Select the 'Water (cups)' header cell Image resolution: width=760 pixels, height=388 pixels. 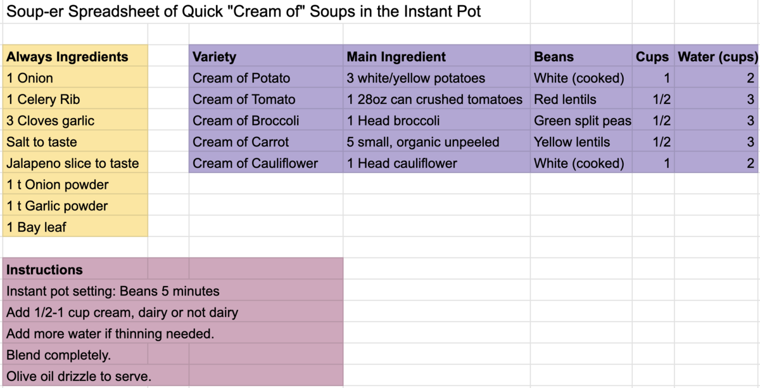click(x=717, y=56)
